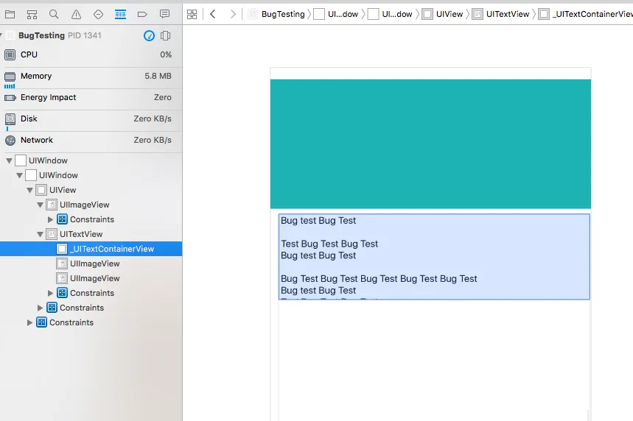Click the second UI...dow breadcrumb
Viewport: 633px width, 421px height.
point(391,14)
